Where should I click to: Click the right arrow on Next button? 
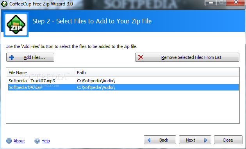coord(205,140)
